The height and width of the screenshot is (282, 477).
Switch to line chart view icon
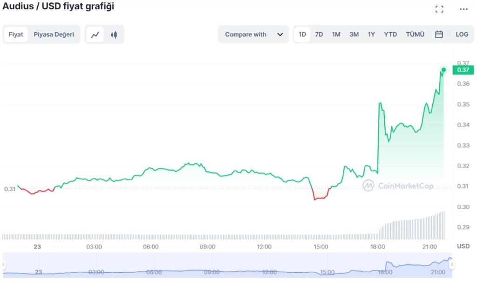coord(95,34)
